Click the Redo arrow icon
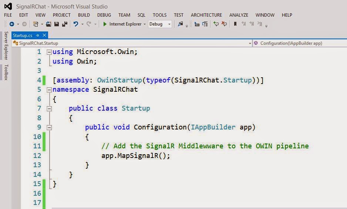Image resolution: width=347 pixels, height=209 pixels. pos(89,24)
